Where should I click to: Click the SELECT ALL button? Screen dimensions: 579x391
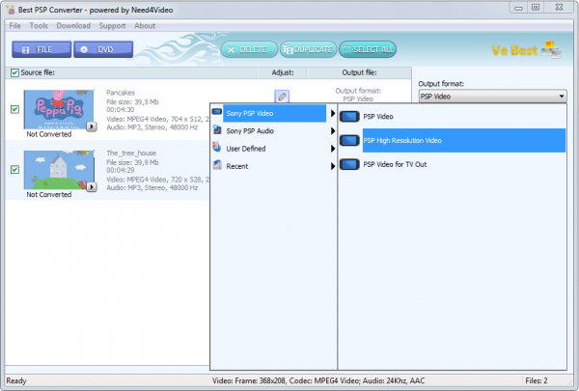[x=368, y=49]
